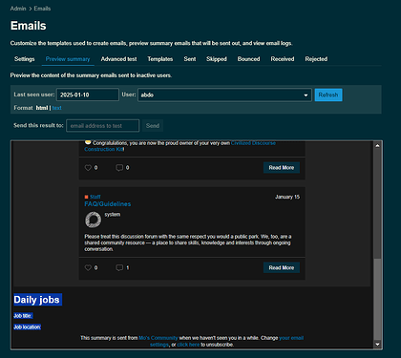
Task: Select the html format option
Action: [x=42, y=108]
